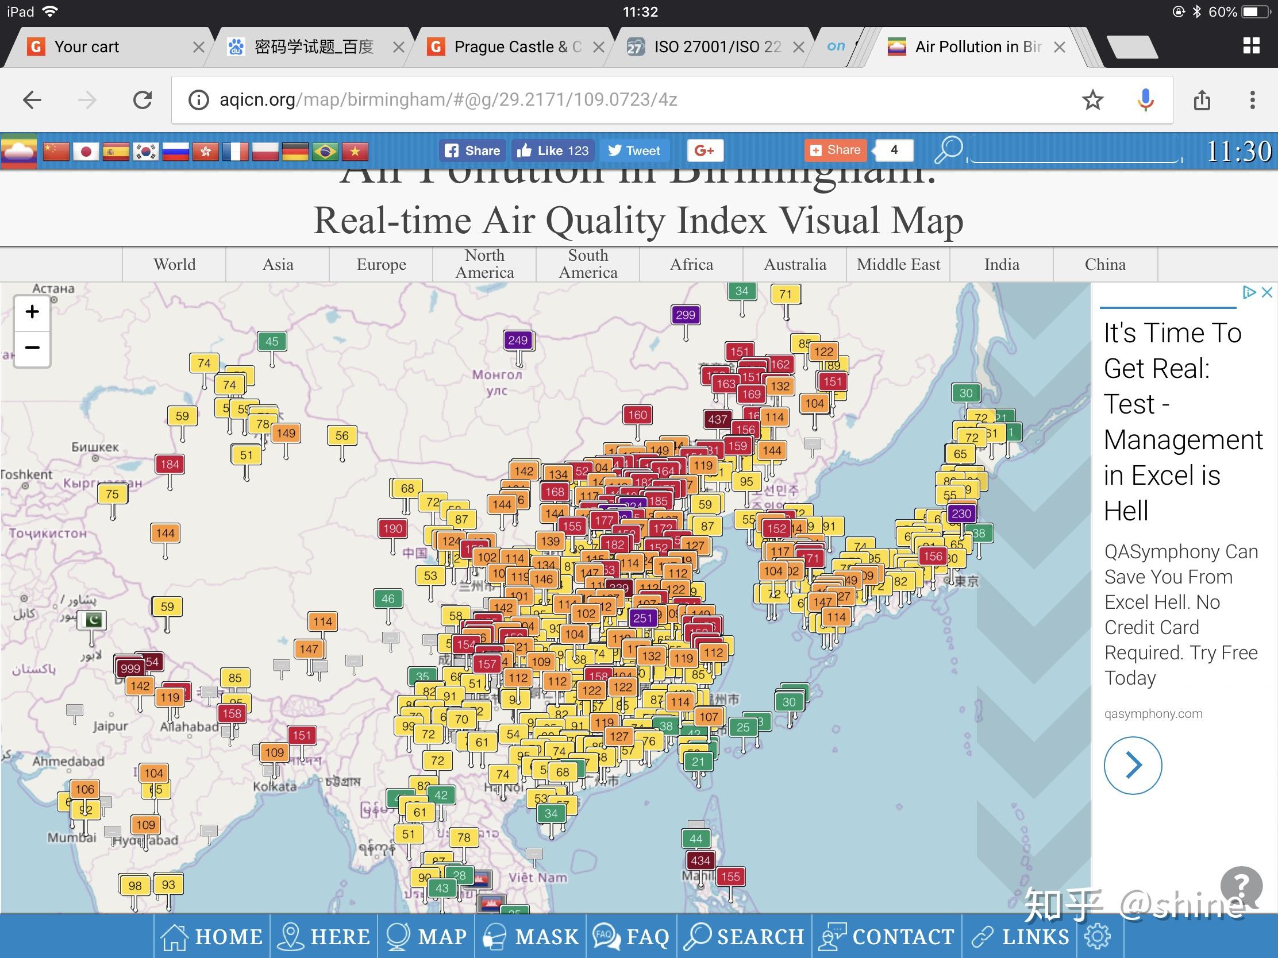Zoom out of the map
The image size is (1278, 958).
(x=32, y=347)
